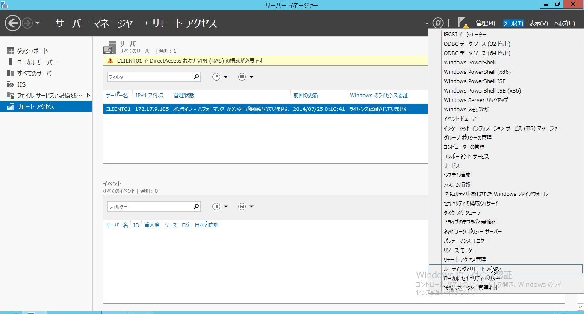Open イベント ビューアー
584x314 pixels.
pyautogui.click(x=506, y=119)
